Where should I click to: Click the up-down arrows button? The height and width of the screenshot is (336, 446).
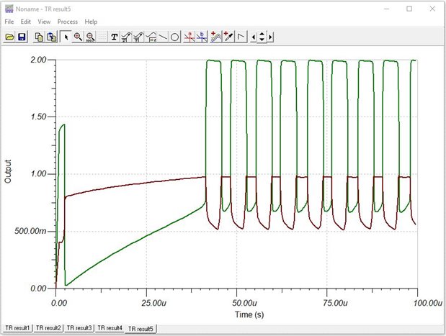pos(262,37)
